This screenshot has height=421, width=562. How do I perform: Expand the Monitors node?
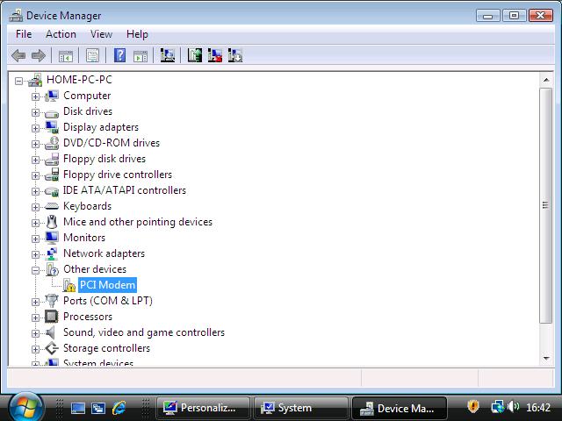[35, 239]
